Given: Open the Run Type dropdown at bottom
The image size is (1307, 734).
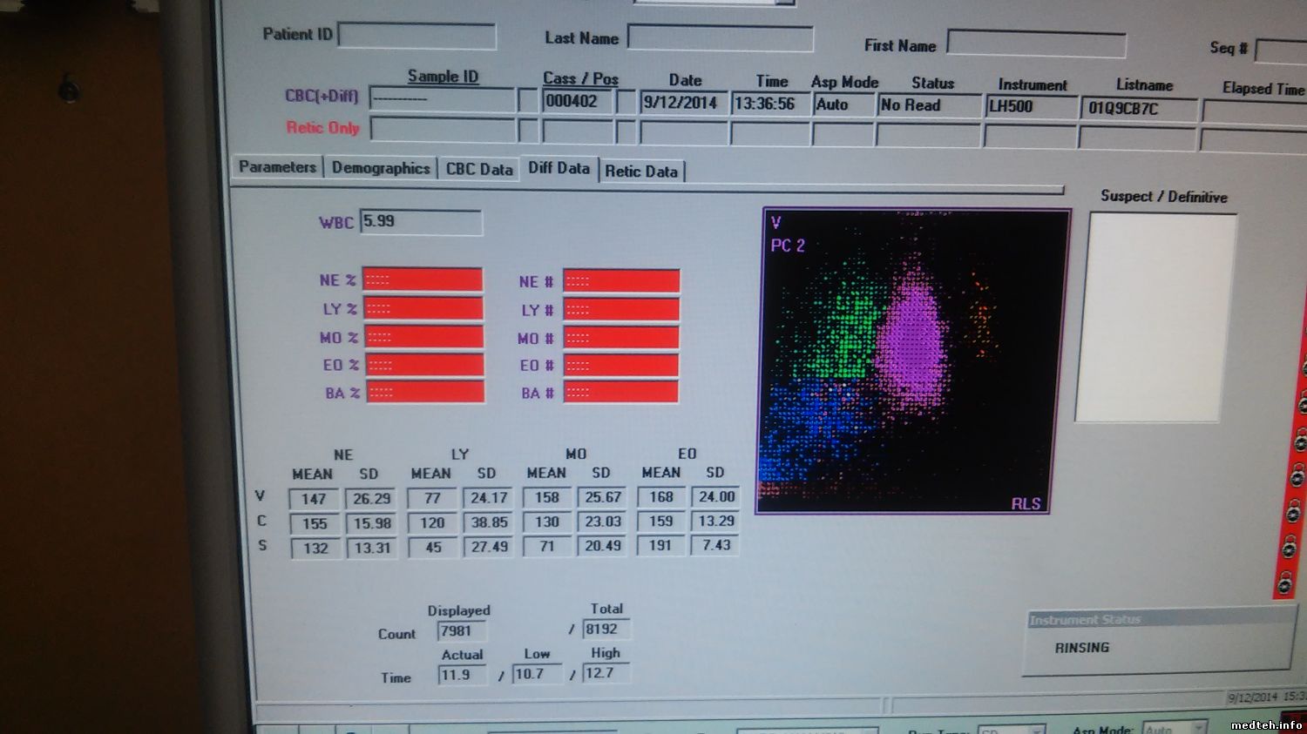Looking at the screenshot, I should click(x=1011, y=730).
